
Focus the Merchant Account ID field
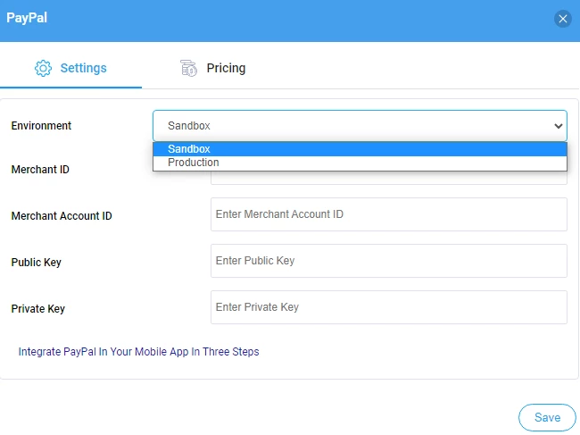point(389,214)
